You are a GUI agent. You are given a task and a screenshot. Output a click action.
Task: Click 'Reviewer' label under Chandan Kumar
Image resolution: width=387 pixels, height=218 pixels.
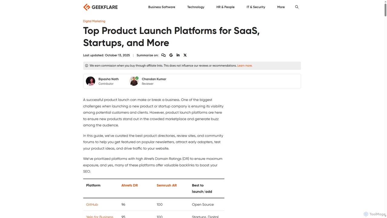(148, 84)
